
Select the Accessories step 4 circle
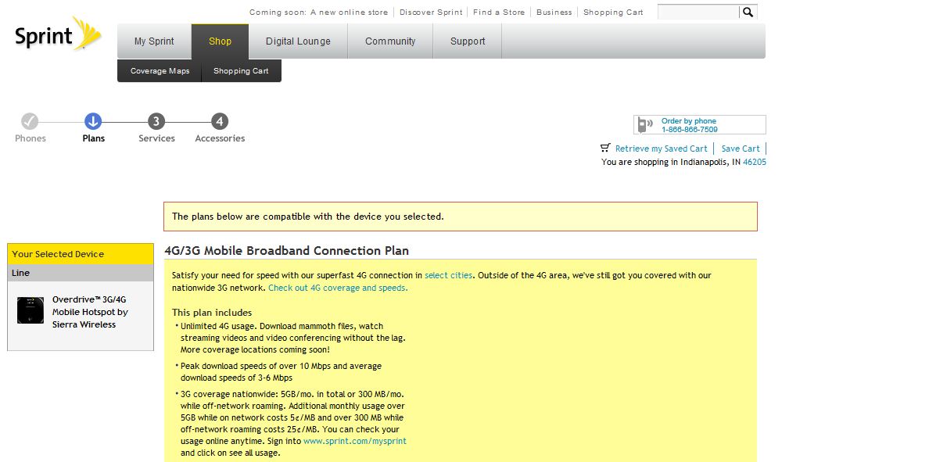point(220,121)
